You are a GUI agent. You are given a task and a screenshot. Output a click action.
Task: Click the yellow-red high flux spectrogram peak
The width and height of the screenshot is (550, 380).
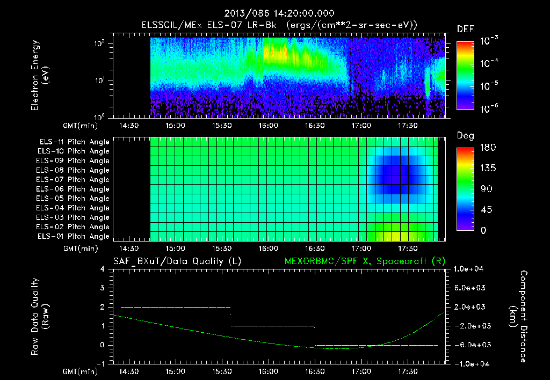tap(276, 53)
